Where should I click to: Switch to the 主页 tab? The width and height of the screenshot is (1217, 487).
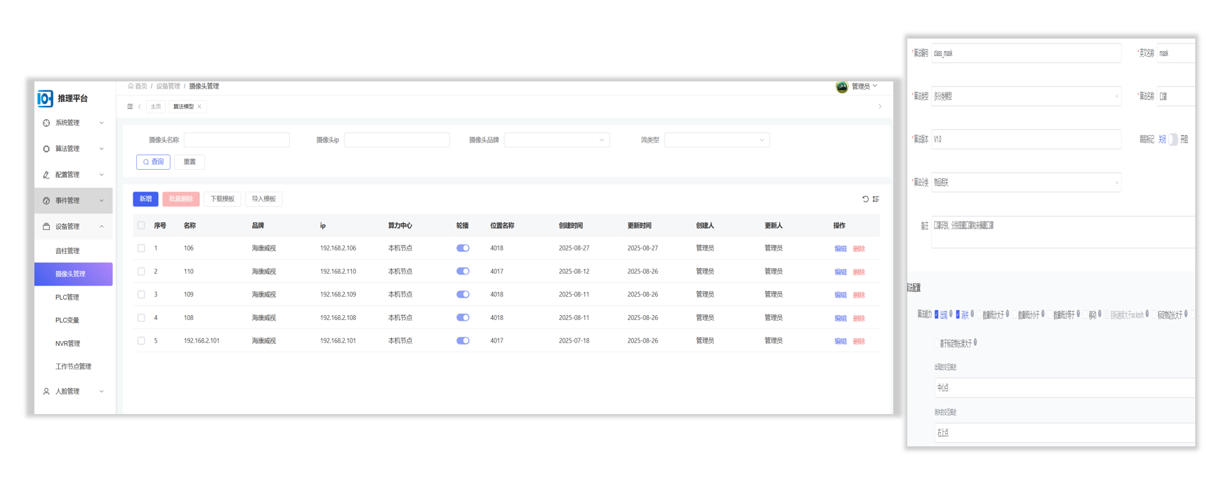pyautogui.click(x=156, y=107)
